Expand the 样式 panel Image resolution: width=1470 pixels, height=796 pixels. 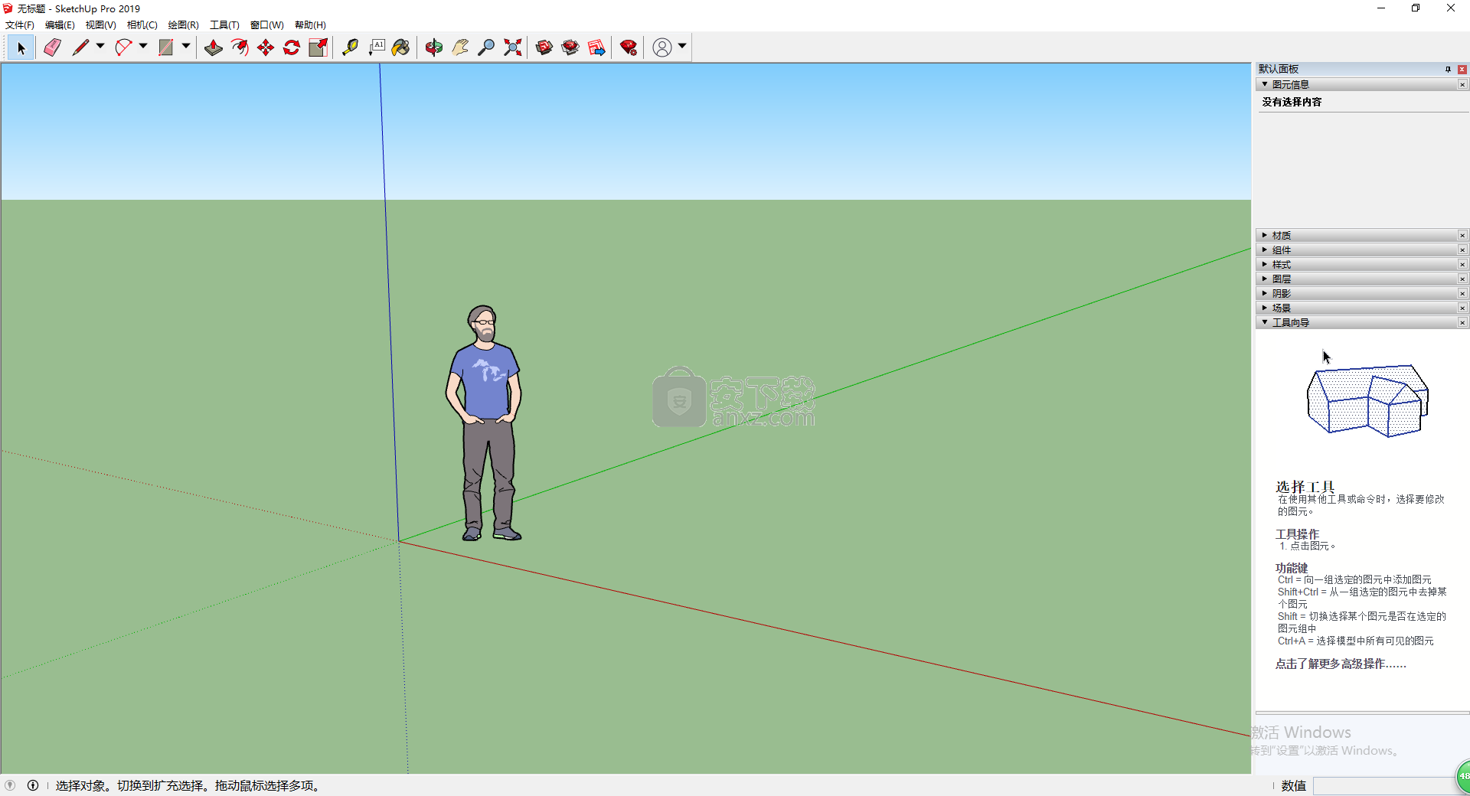tap(1265, 264)
